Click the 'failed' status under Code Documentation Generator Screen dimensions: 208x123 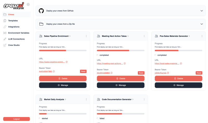[x=102, y=118]
